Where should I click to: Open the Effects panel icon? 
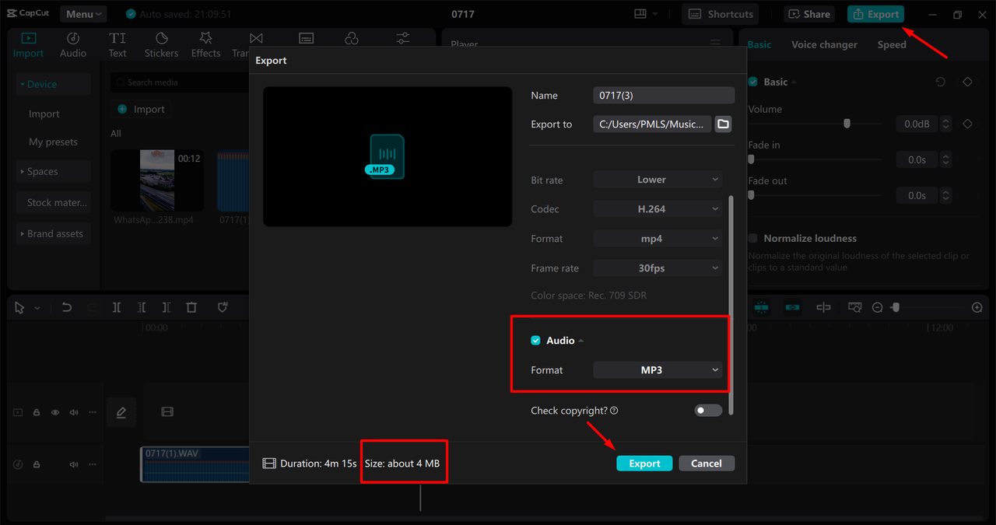click(x=205, y=44)
